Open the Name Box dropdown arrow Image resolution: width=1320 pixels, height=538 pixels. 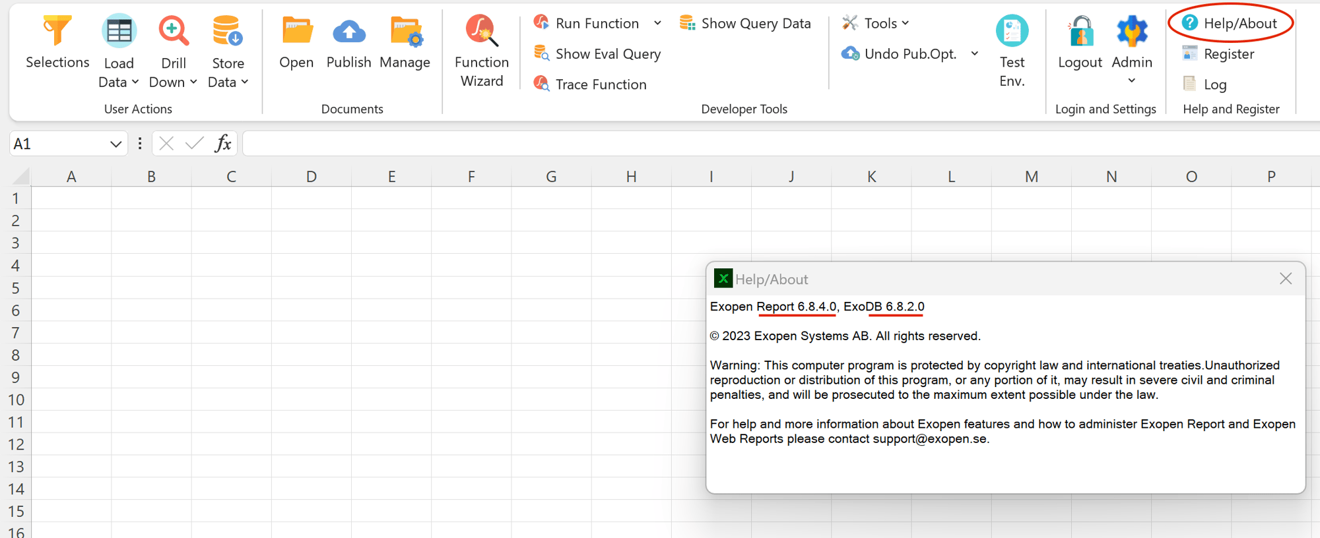tap(115, 144)
